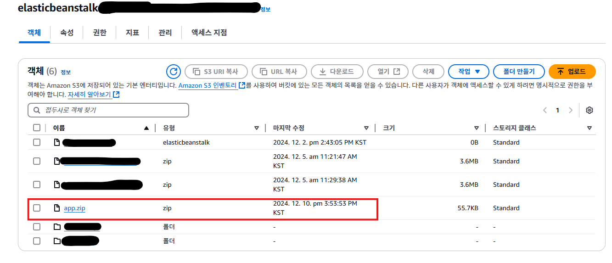This screenshot has width=612, height=263.
Task: Click the file icon in the 11:21:47 AM row
Action: point(57,161)
